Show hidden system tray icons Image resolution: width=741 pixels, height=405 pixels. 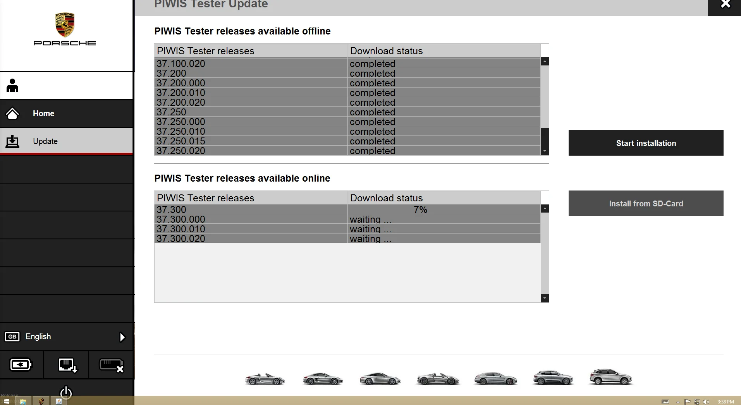[678, 402]
